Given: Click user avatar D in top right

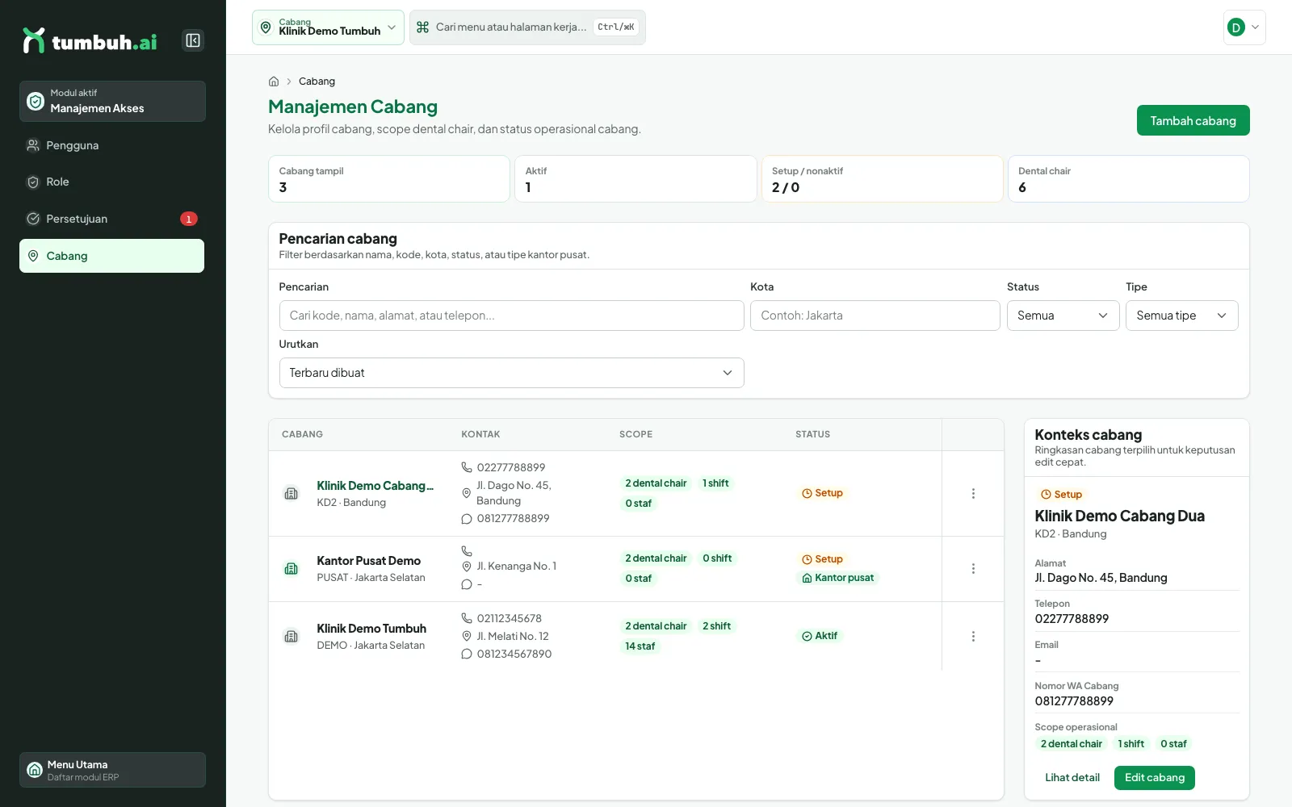Looking at the screenshot, I should [x=1235, y=27].
